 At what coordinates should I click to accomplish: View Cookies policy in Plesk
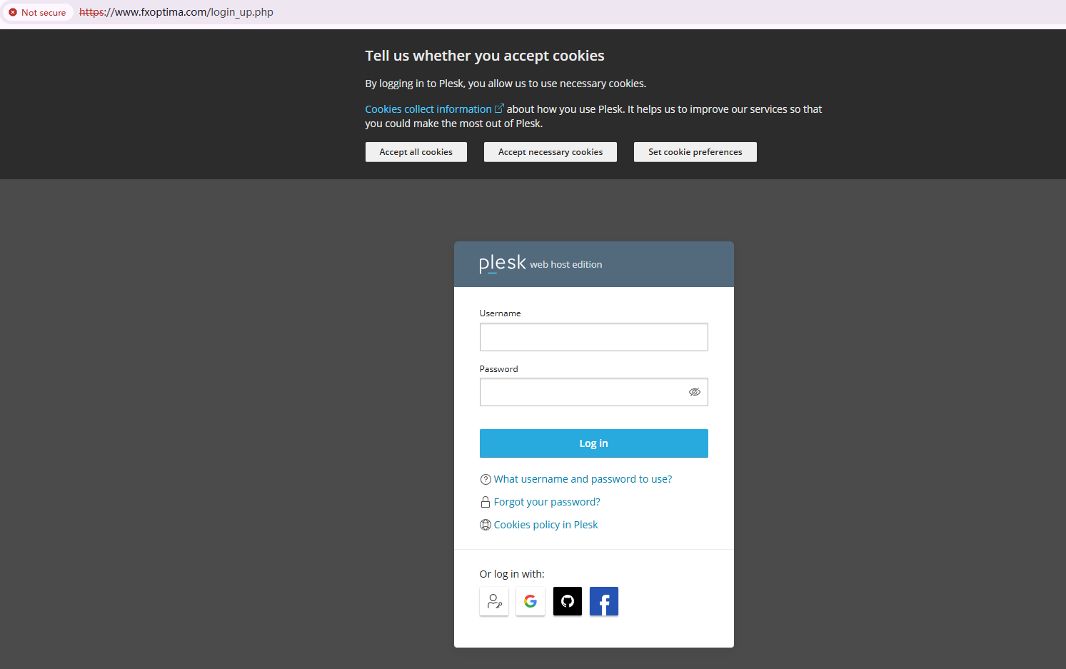coord(545,525)
